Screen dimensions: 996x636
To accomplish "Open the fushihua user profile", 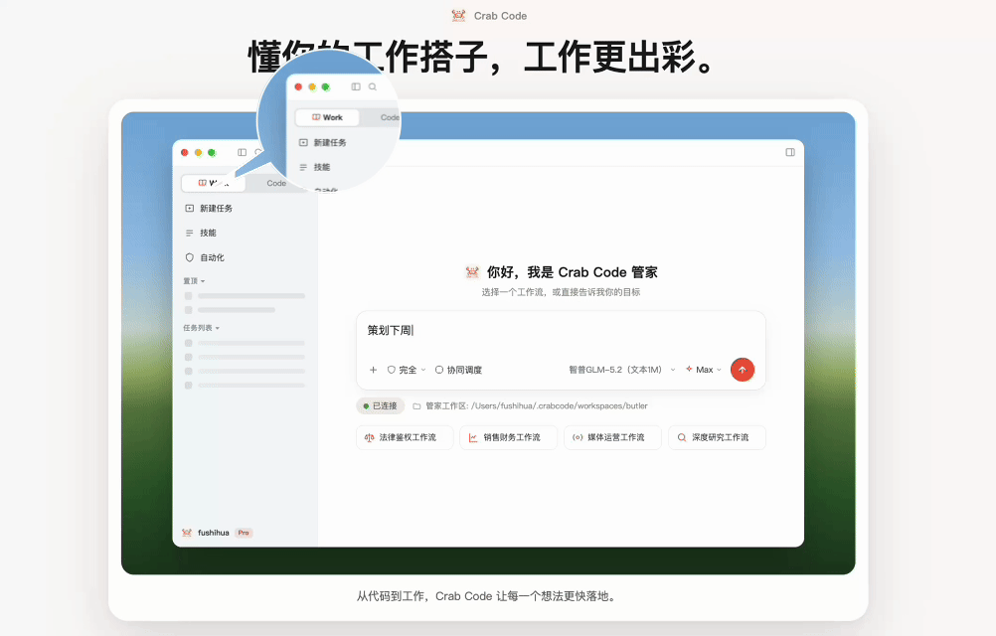I will 214,533.
